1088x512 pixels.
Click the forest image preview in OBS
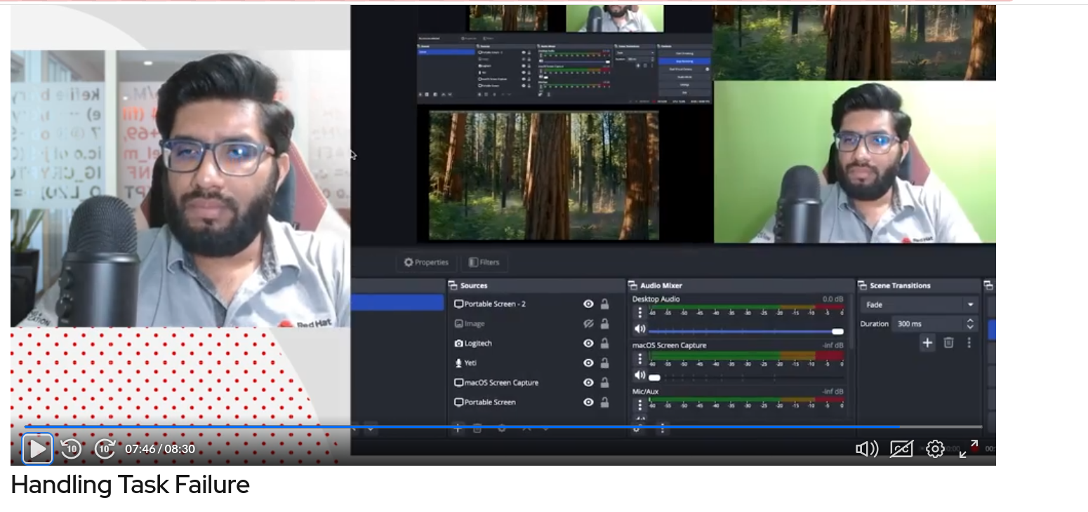[x=544, y=175]
